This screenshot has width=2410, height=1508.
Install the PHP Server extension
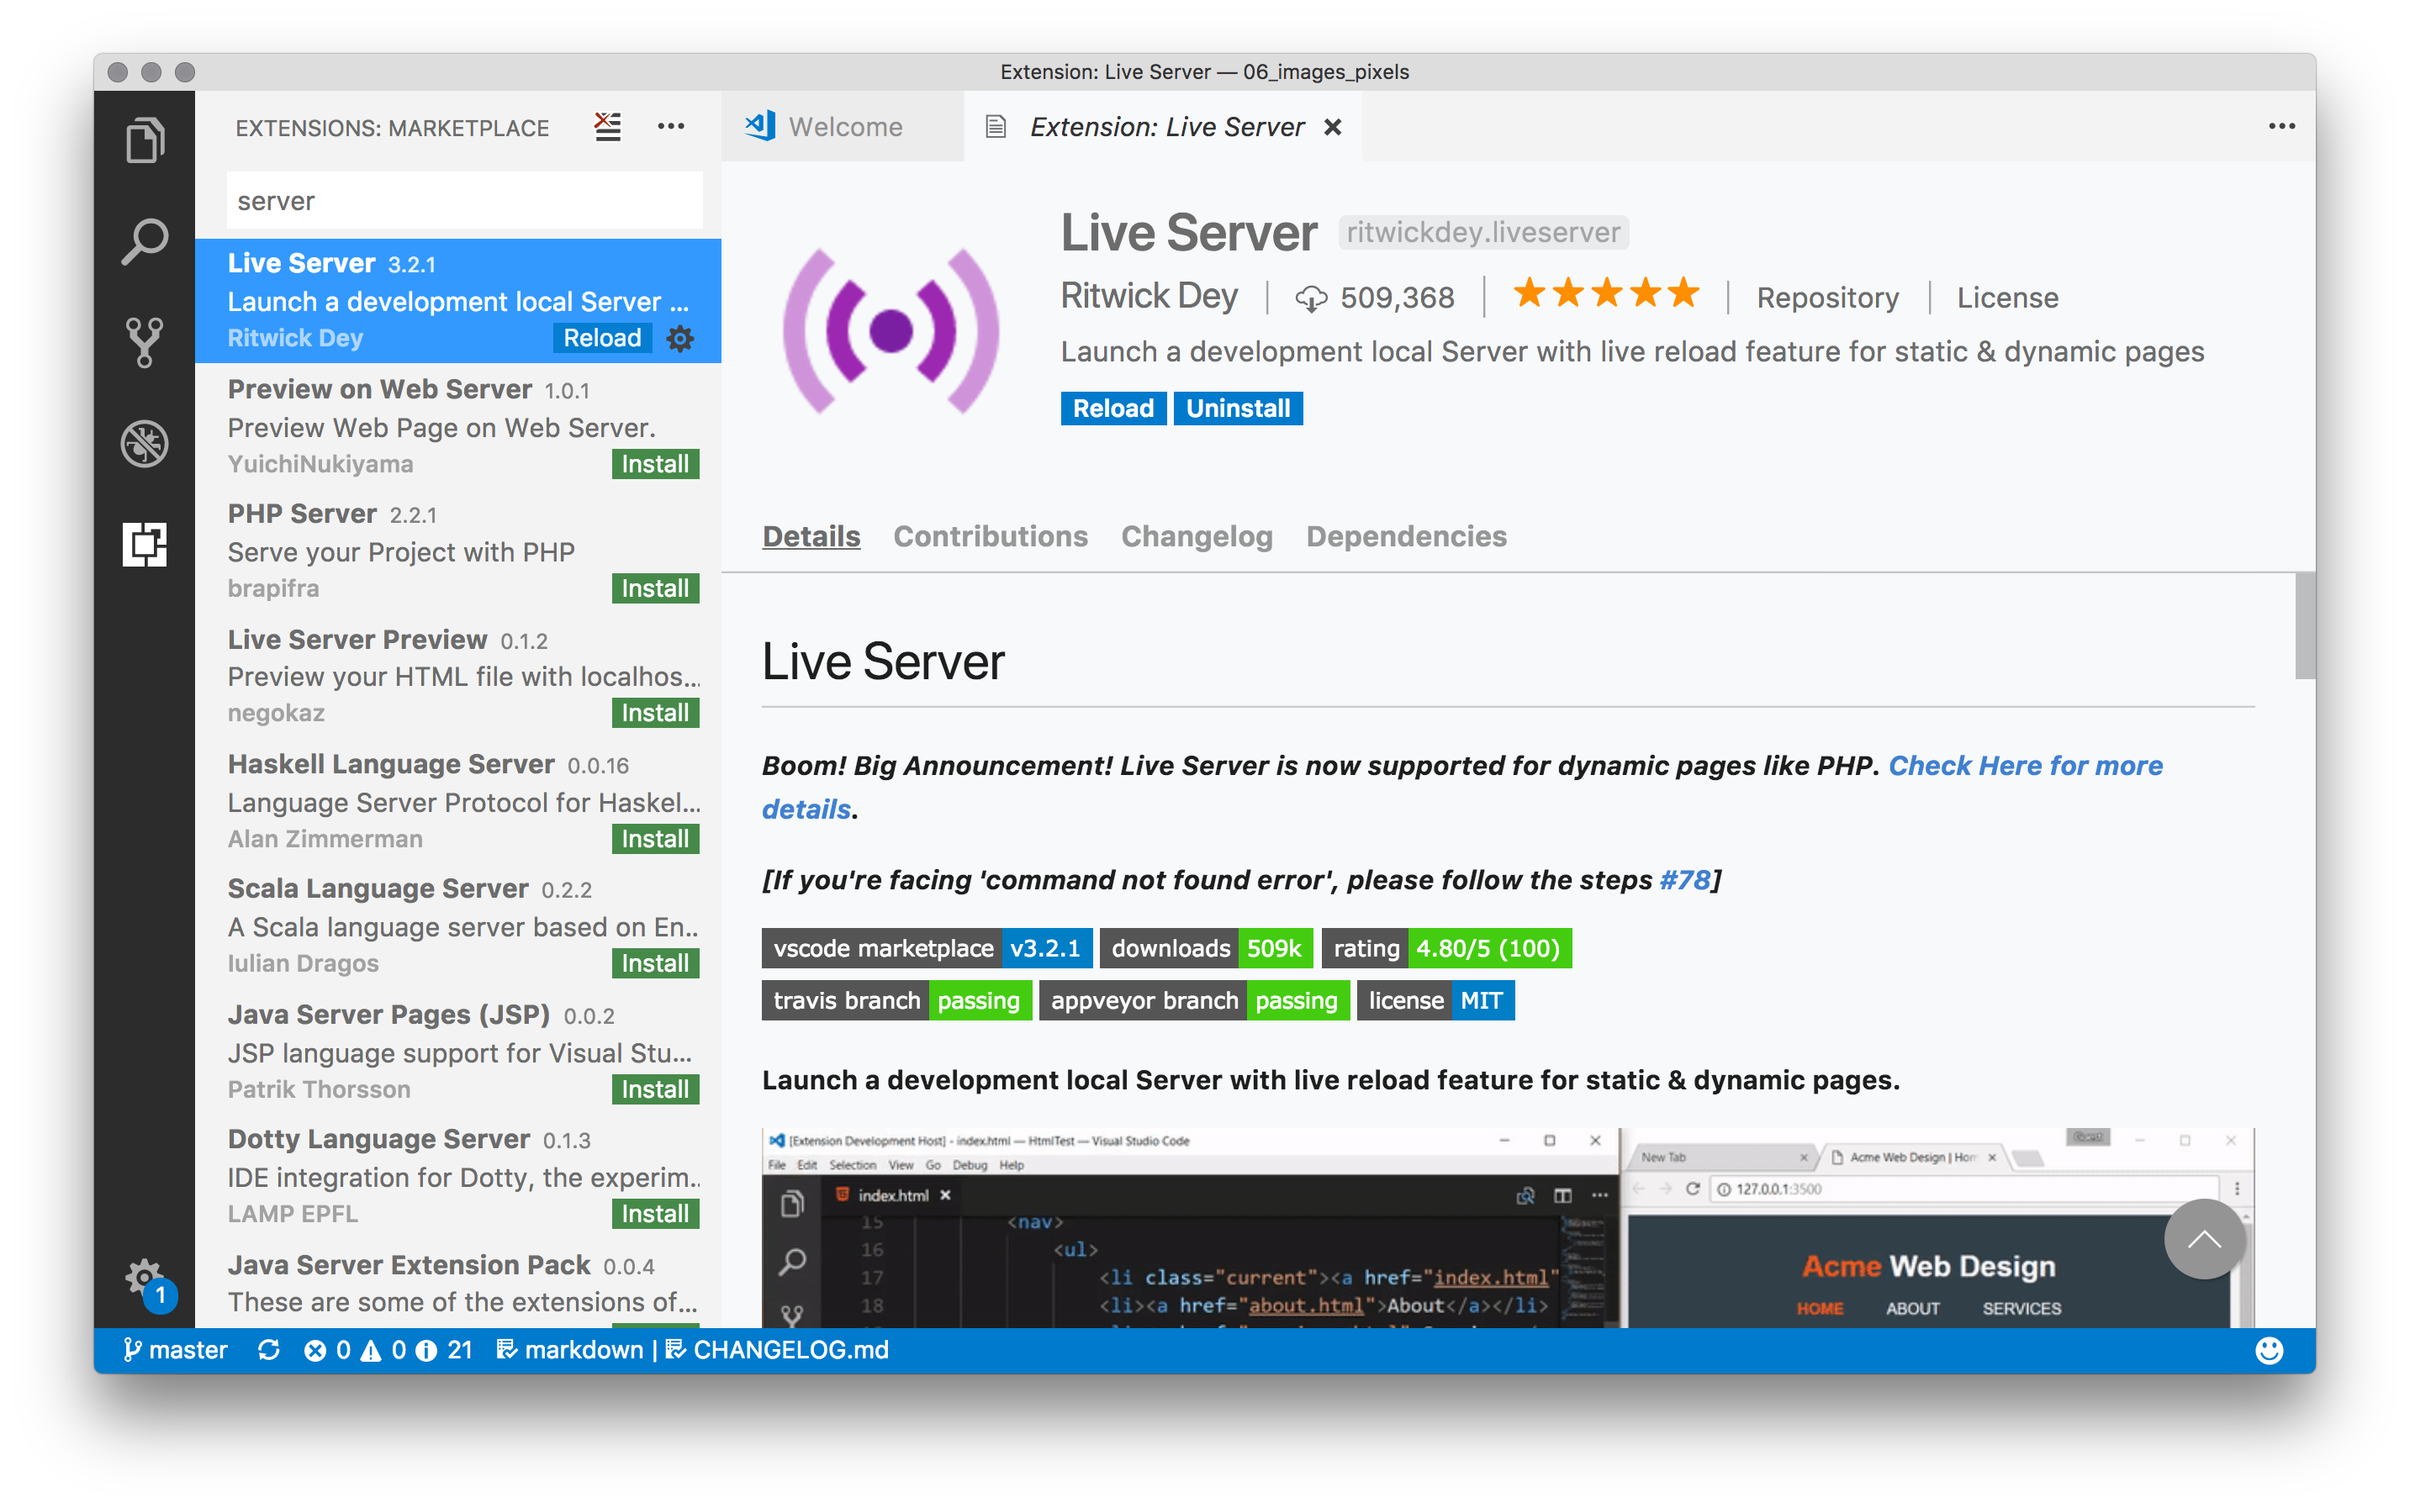coord(654,588)
